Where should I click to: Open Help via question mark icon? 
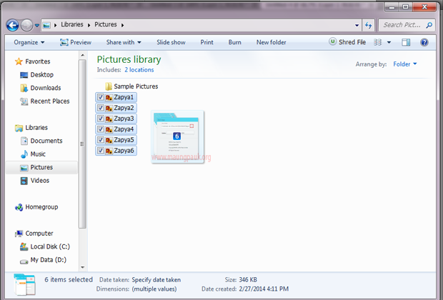[x=424, y=43]
